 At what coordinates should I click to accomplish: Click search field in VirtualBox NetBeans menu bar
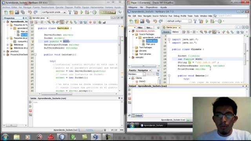pyautogui.click(x=233, y=16)
